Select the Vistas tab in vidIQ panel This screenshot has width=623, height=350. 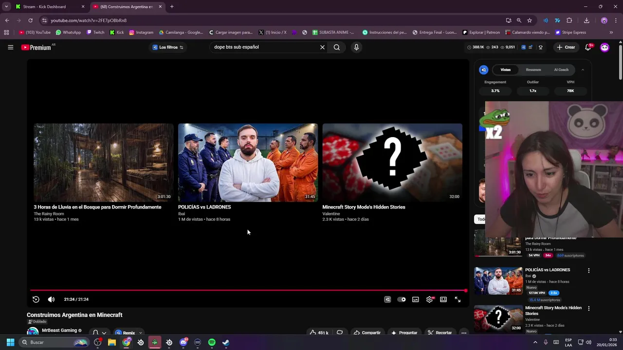(506, 70)
